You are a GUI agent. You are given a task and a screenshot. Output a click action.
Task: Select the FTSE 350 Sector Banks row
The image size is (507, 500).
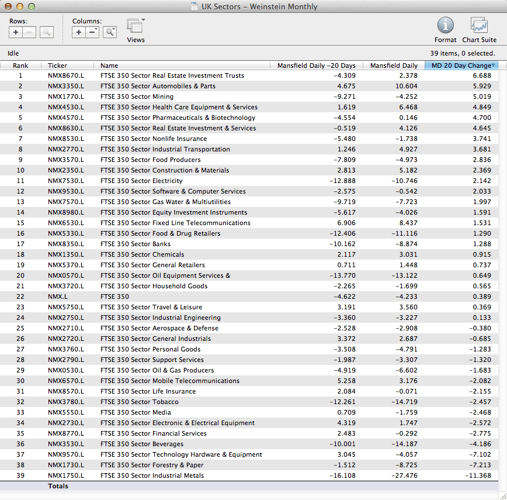tap(135, 244)
